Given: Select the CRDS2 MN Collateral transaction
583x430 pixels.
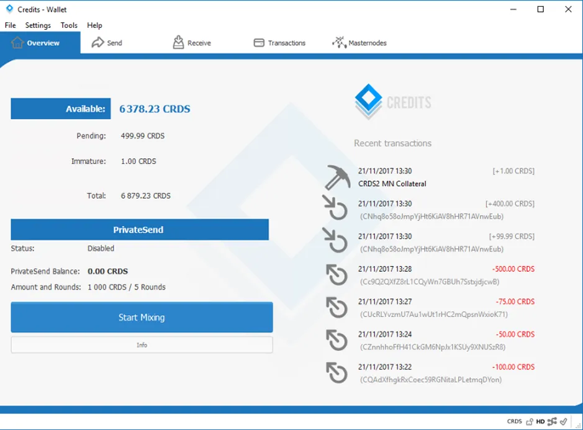Looking at the screenshot, I should [x=392, y=184].
